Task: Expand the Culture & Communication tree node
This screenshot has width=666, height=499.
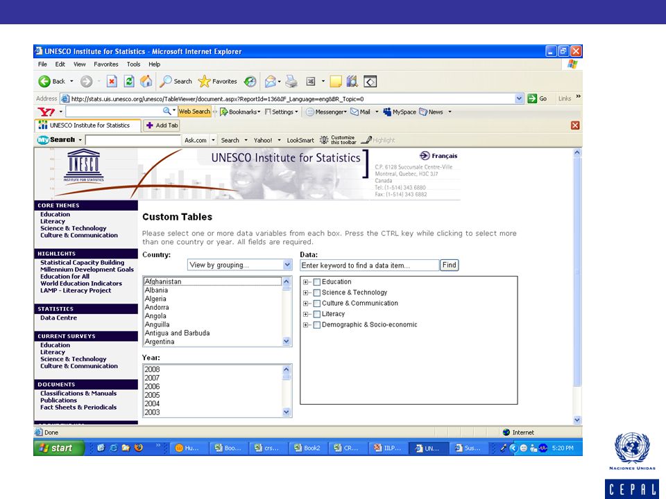Action: [305, 304]
